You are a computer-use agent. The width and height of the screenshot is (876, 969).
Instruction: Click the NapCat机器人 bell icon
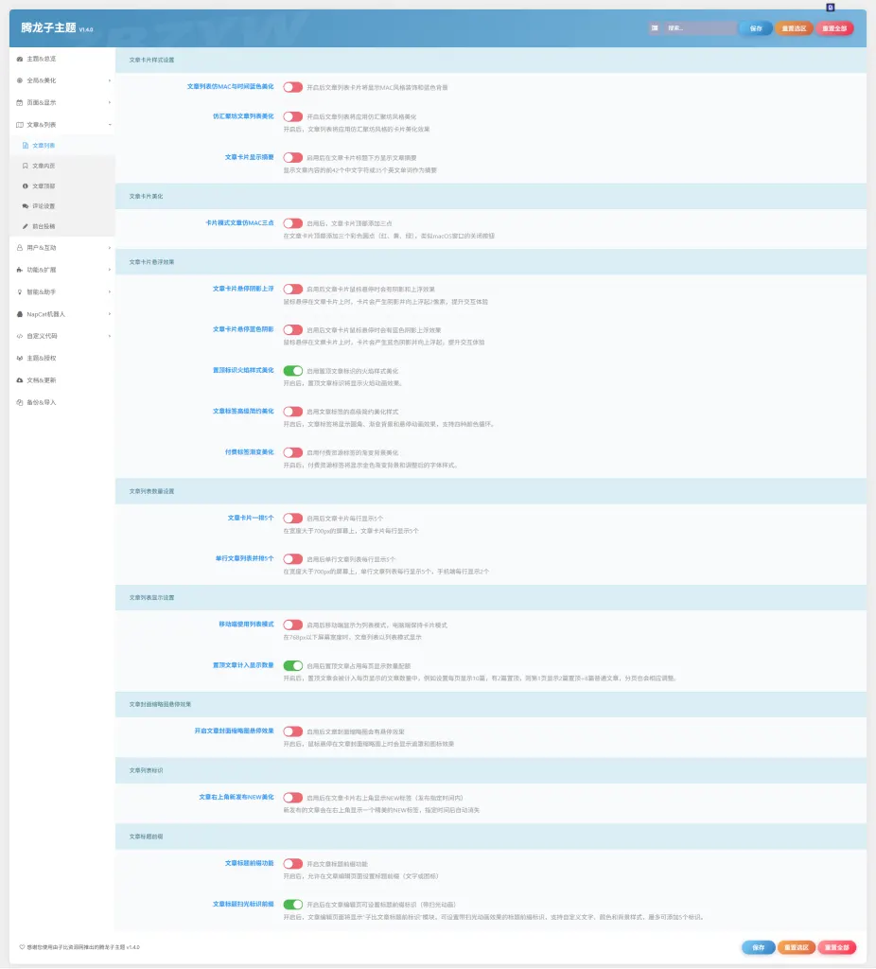tap(20, 314)
